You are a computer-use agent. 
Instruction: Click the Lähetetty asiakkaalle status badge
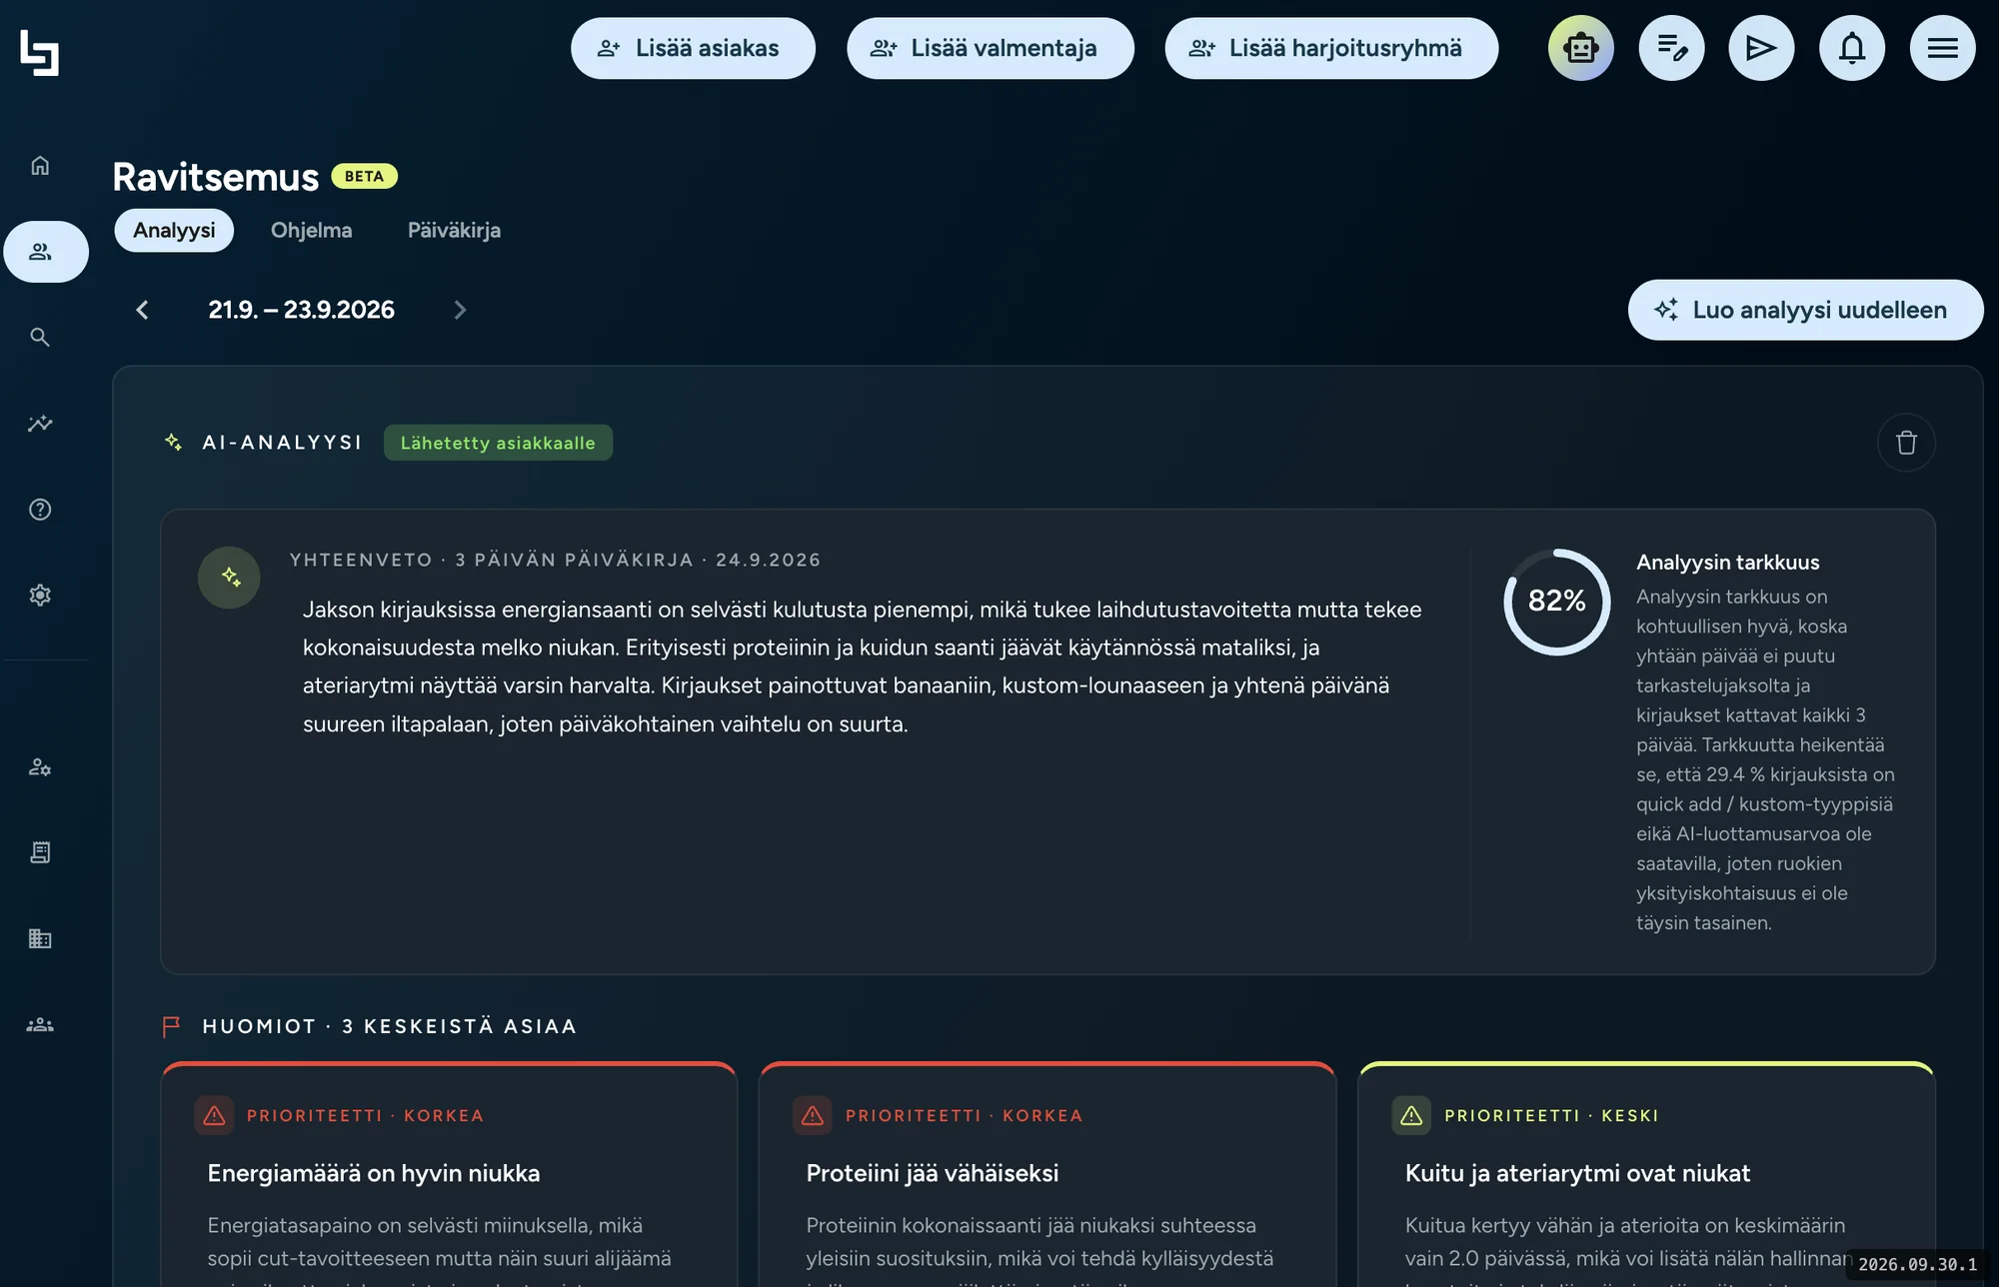coord(498,443)
